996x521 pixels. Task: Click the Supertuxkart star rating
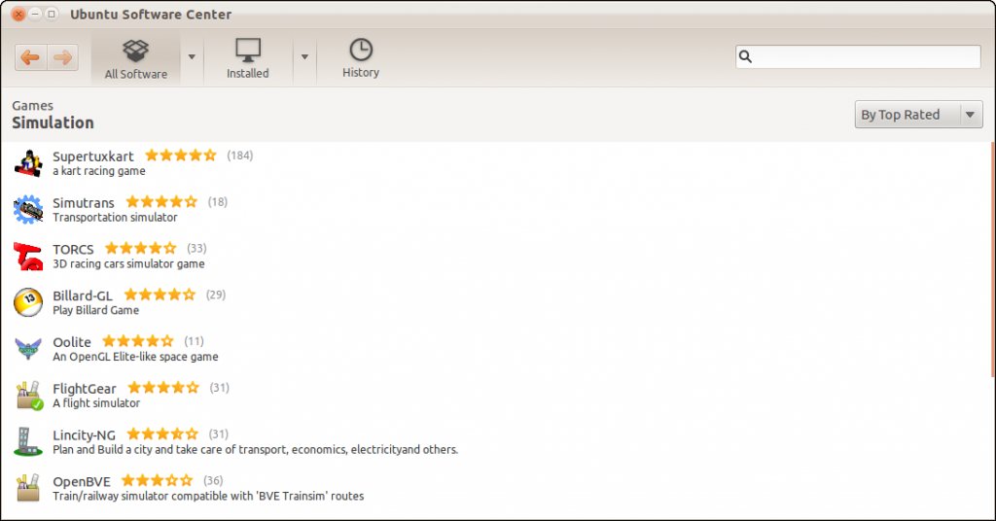pos(181,156)
